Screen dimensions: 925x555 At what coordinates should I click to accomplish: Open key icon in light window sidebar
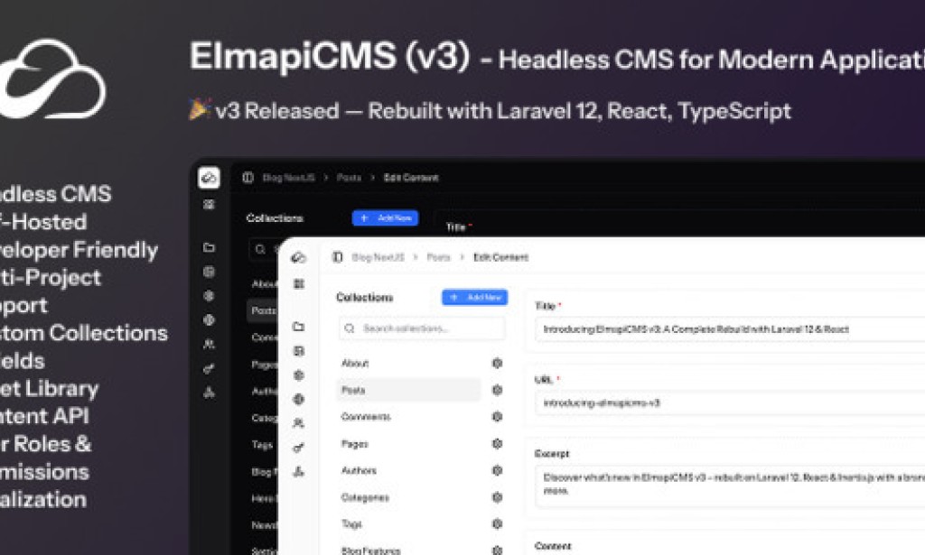[298, 448]
